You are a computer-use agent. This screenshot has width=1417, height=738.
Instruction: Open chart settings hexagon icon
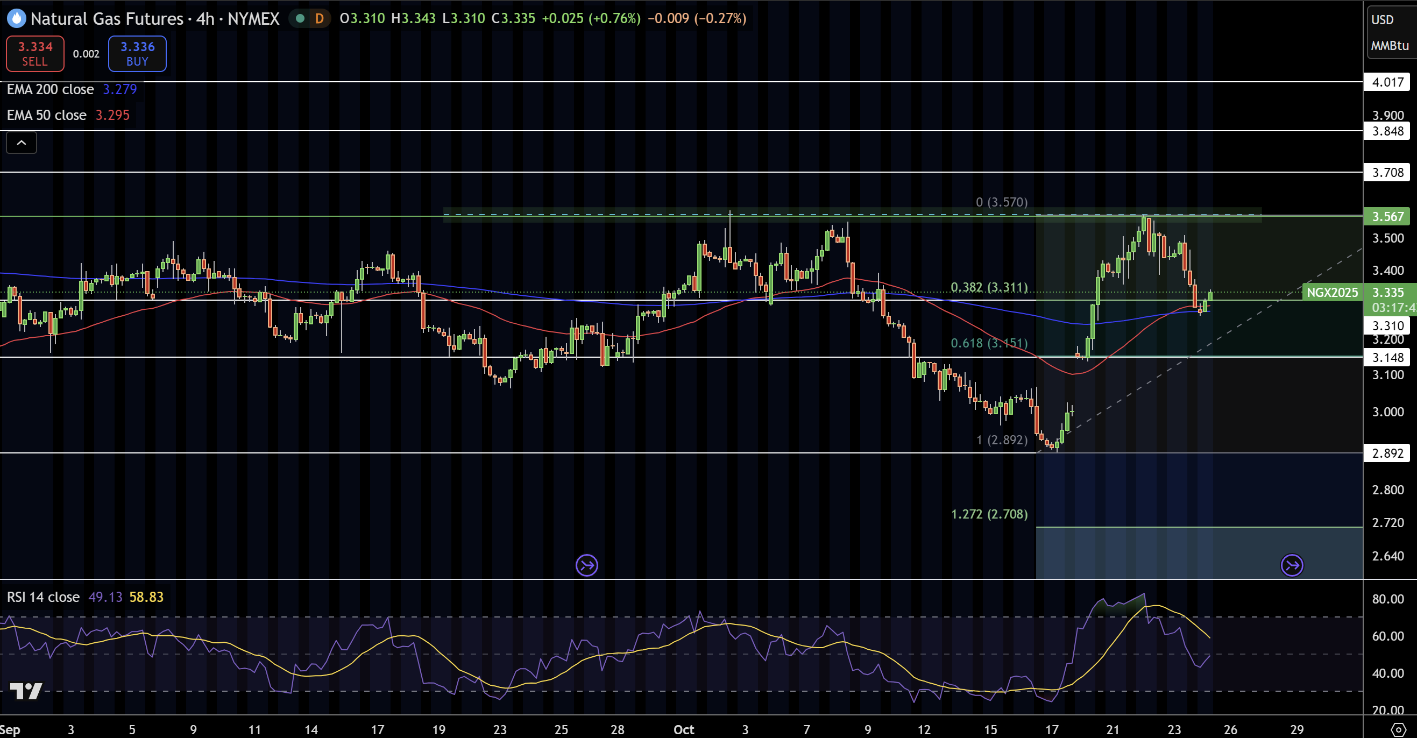pyautogui.click(x=1399, y=729)
